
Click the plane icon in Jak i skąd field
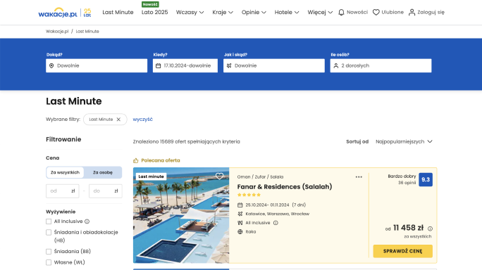coord(229,65)
